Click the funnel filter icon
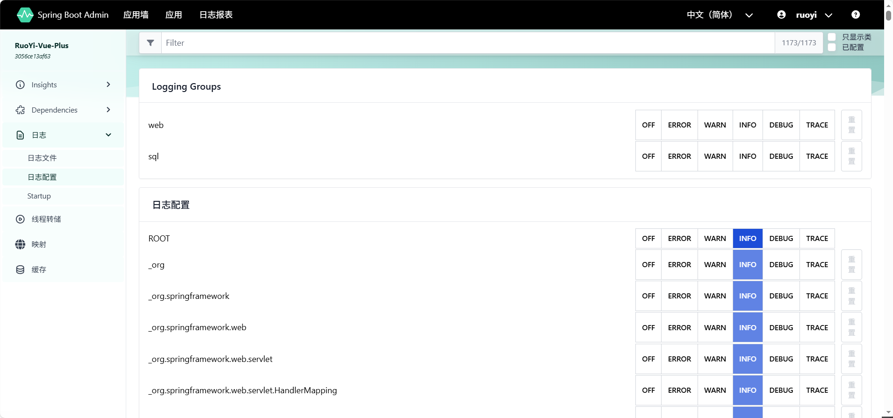This screenshot has height=418, width=893. click(151, 43)
